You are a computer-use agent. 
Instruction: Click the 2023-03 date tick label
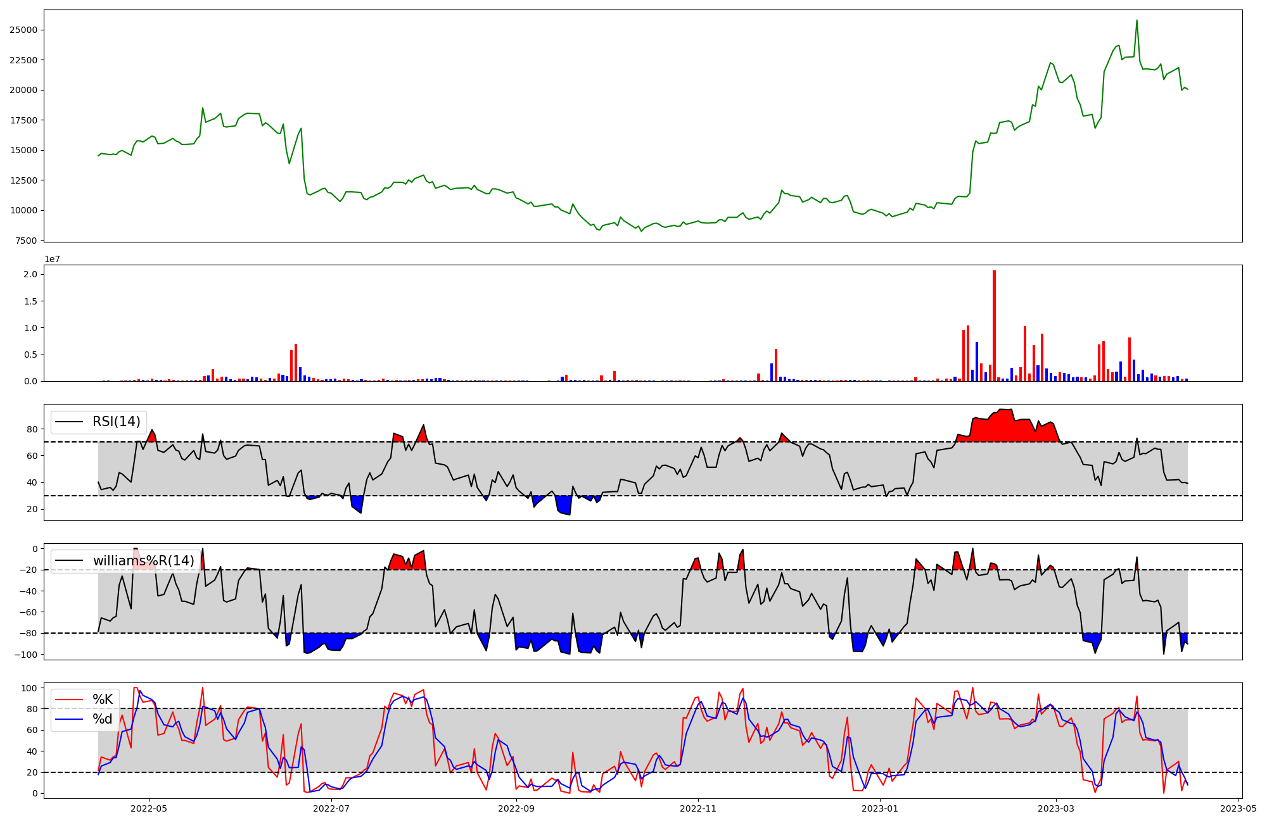(1056, 808)
